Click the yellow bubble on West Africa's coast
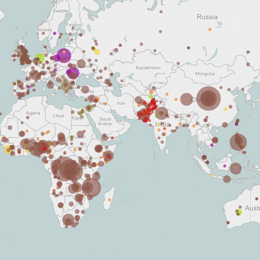 click(8, 149)
